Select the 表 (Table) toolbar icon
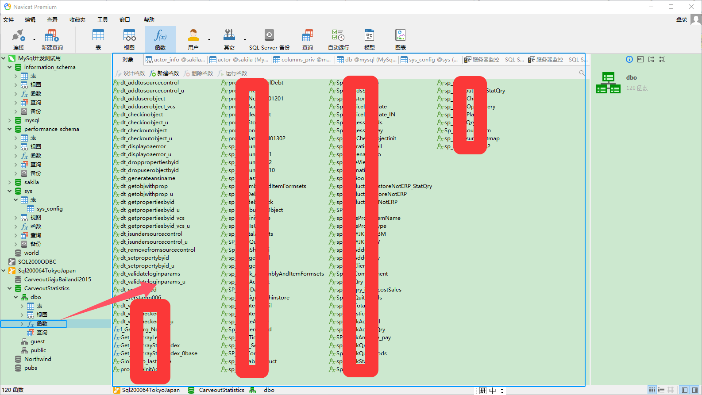Image resolution: width=702 pixels, height=395 pixels. coord(98,39)
